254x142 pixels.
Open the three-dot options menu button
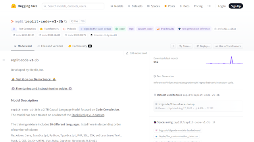pyautogui.click(x=173, y=46)
